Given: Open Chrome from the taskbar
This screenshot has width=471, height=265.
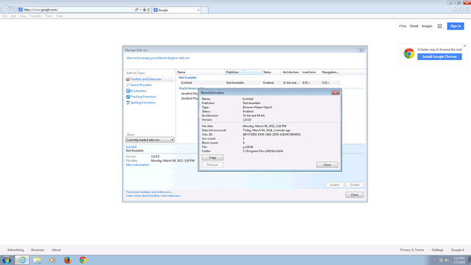Looking at the screenshot, I should (x=82, y=260).
